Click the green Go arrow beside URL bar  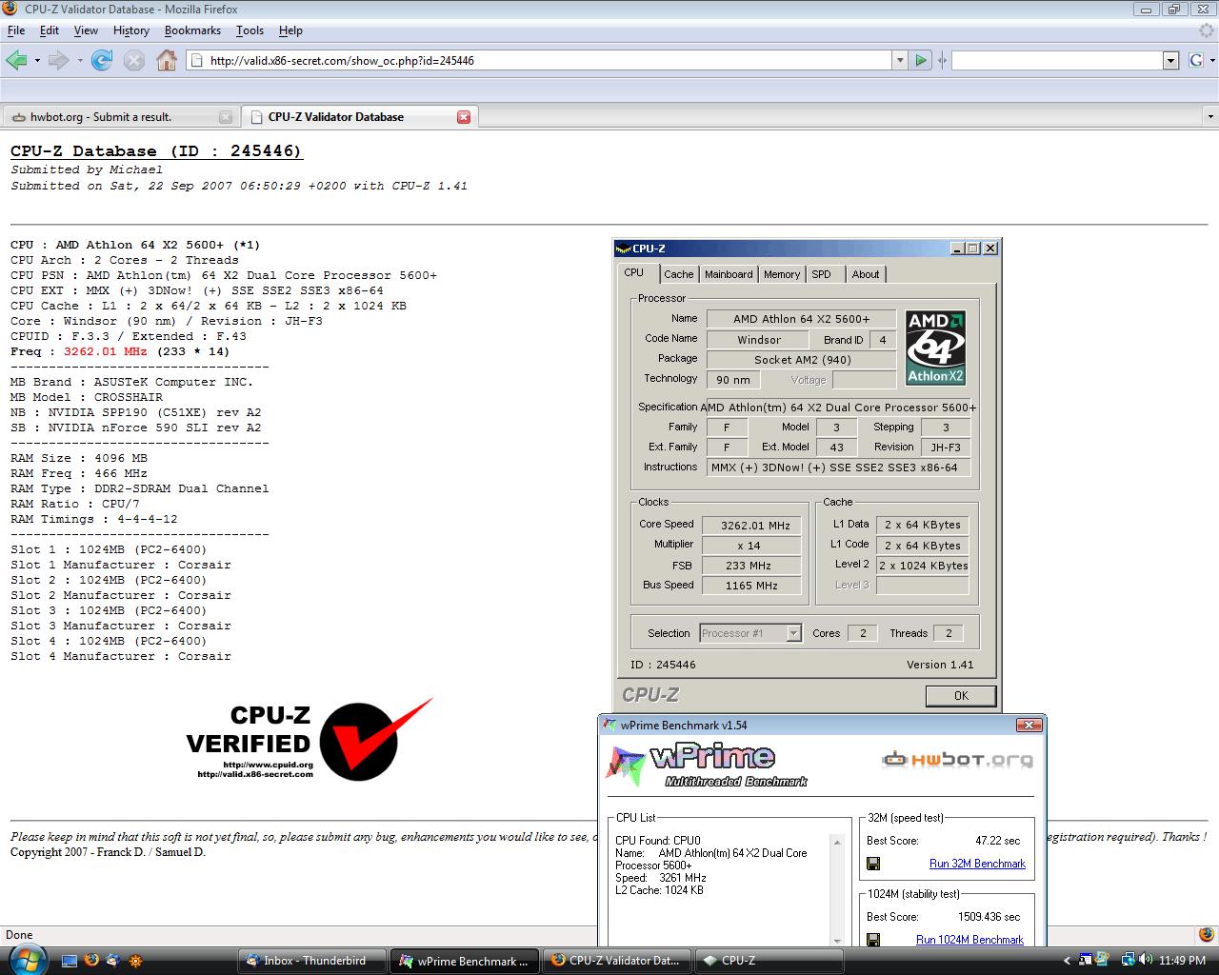920,60
